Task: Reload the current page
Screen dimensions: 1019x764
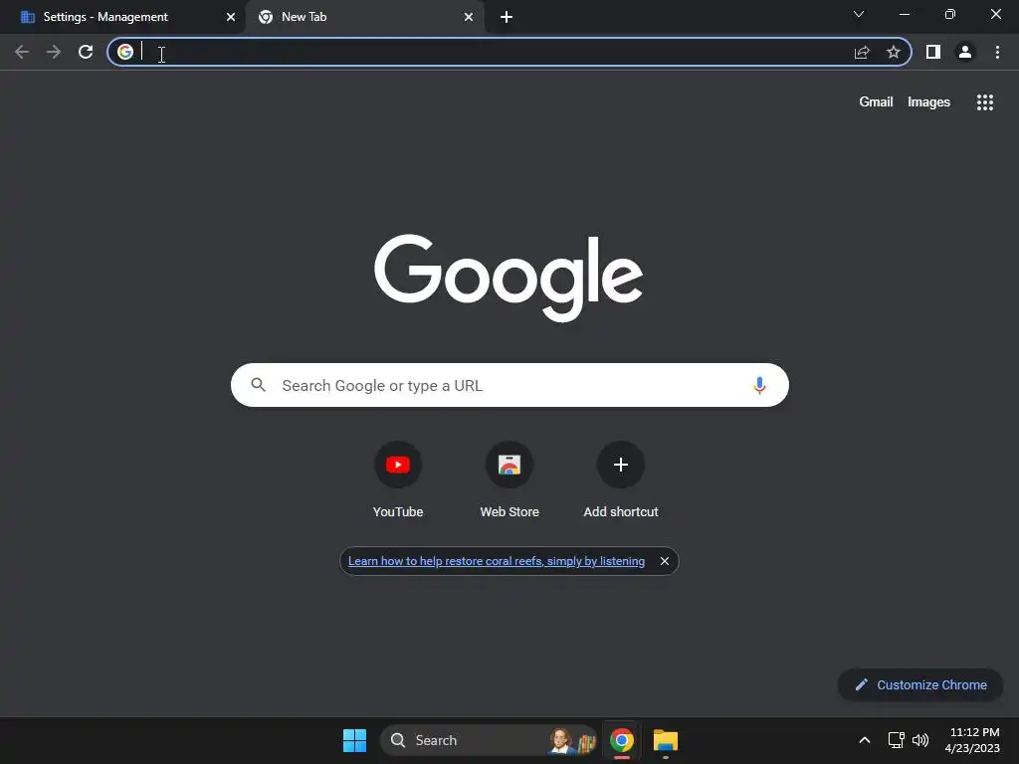Action: coord(86,52)
